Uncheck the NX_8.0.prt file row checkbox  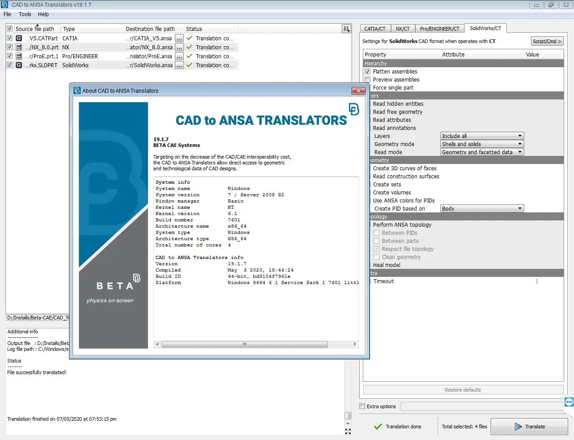(x=9, y=47)
